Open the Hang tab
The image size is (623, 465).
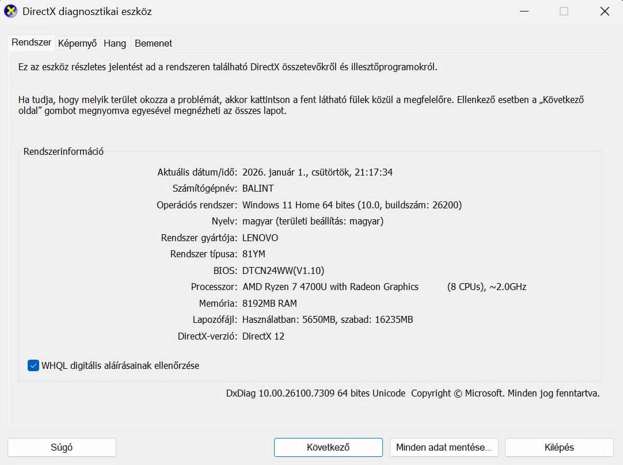coord(115,43)
